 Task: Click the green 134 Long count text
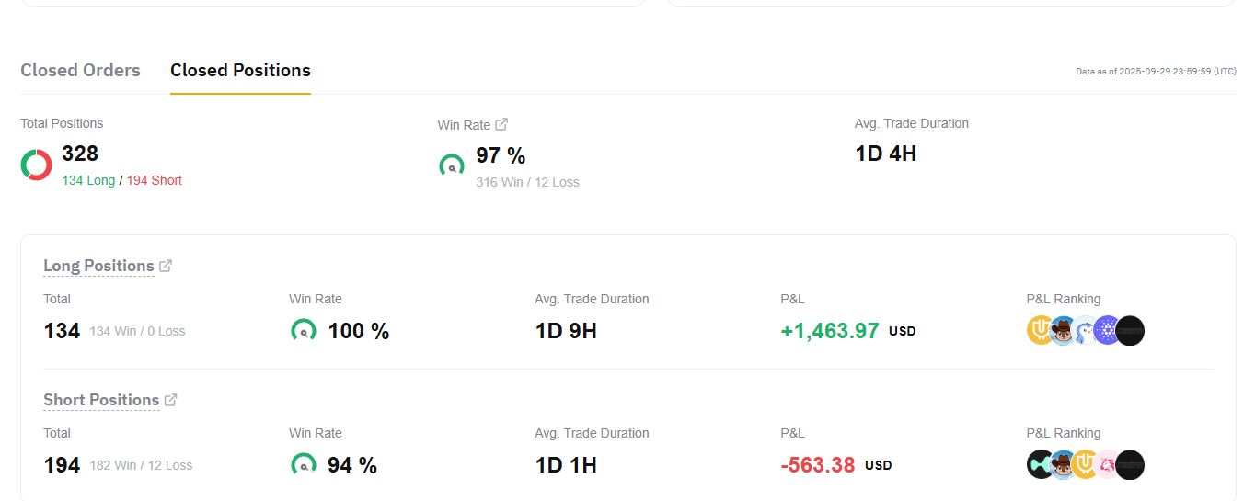[x=88, y=181]
